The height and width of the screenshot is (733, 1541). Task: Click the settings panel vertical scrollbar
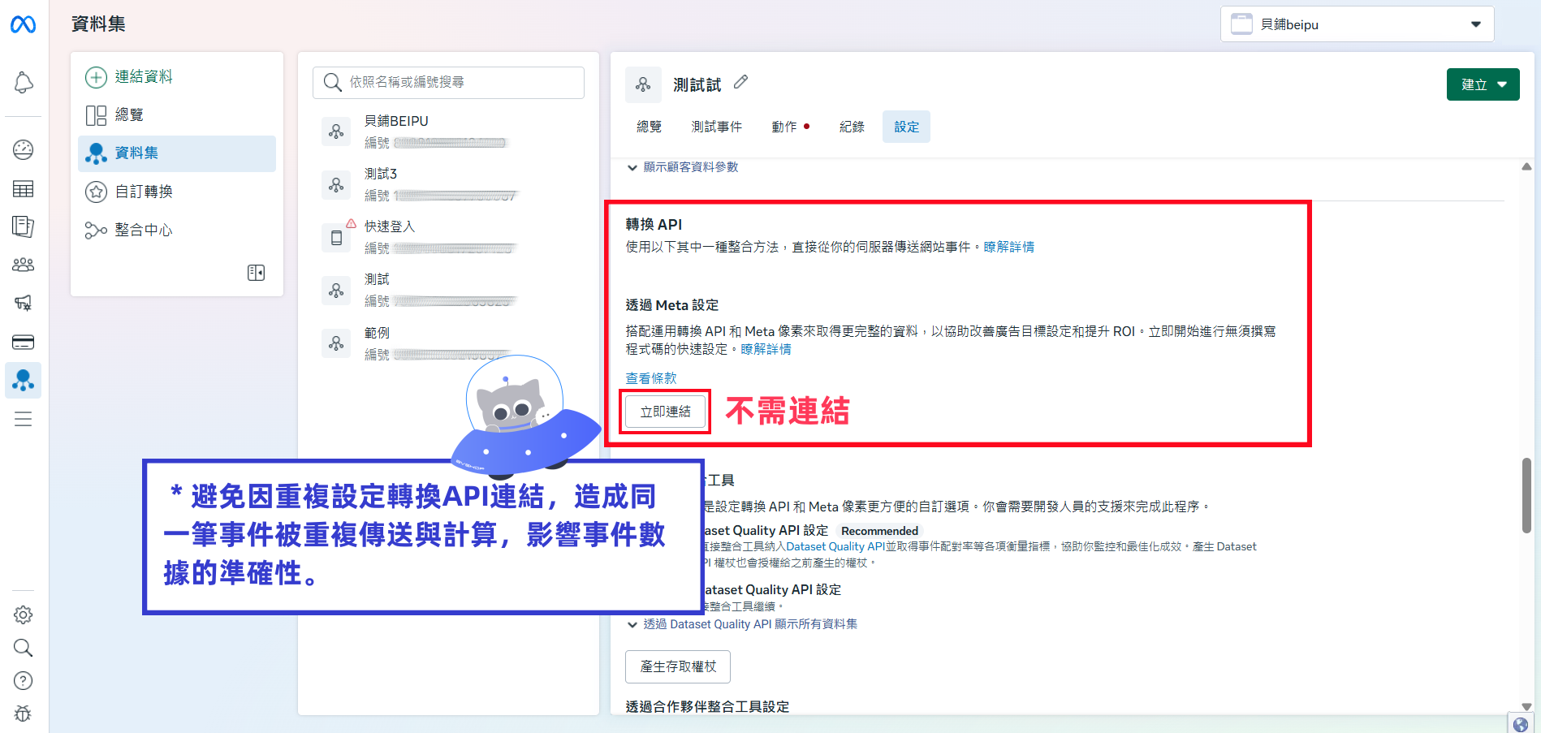coord(1526,495)
